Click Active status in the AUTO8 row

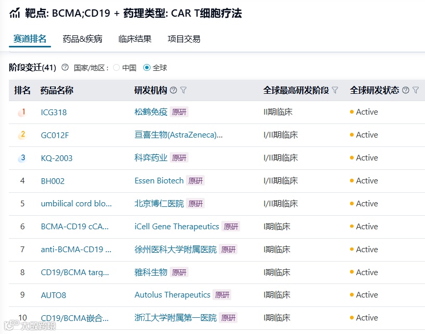point(364,295)
